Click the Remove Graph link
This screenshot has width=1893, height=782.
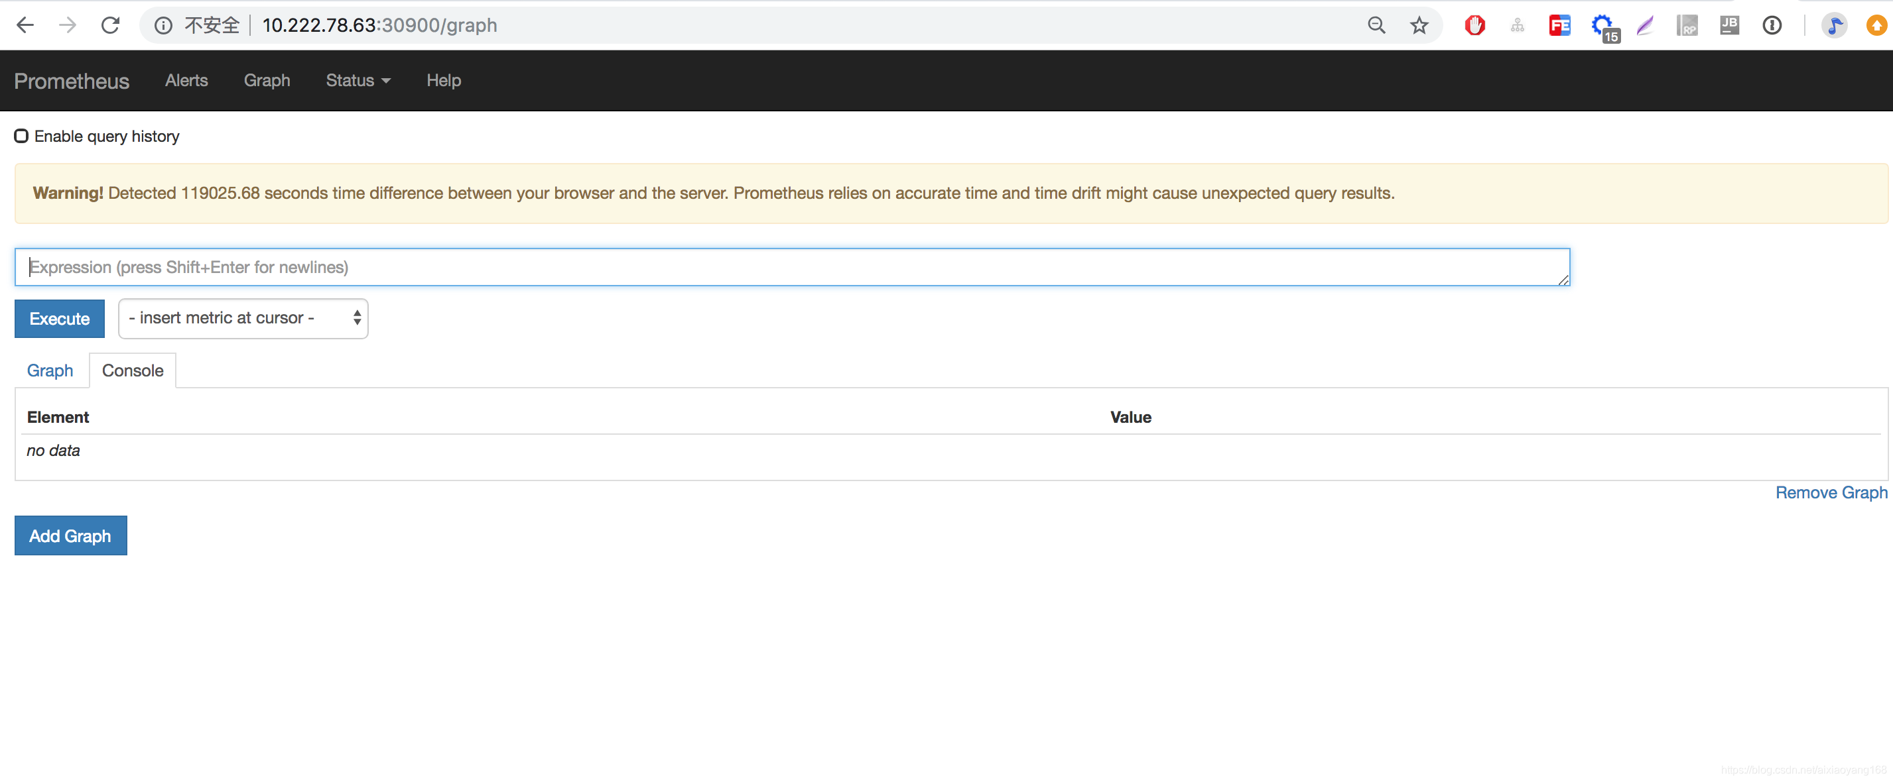click(1831, 492)
